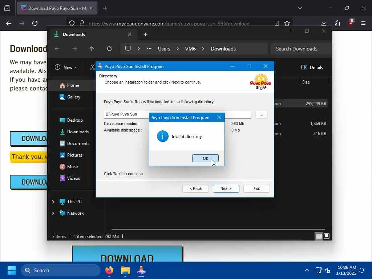The width and height of the screenshot is (372, 279).
Task: Go back in Firefox browser
Action: coord(9,23)
